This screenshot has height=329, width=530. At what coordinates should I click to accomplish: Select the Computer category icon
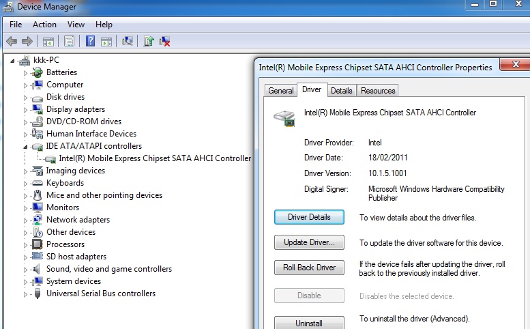37,85
